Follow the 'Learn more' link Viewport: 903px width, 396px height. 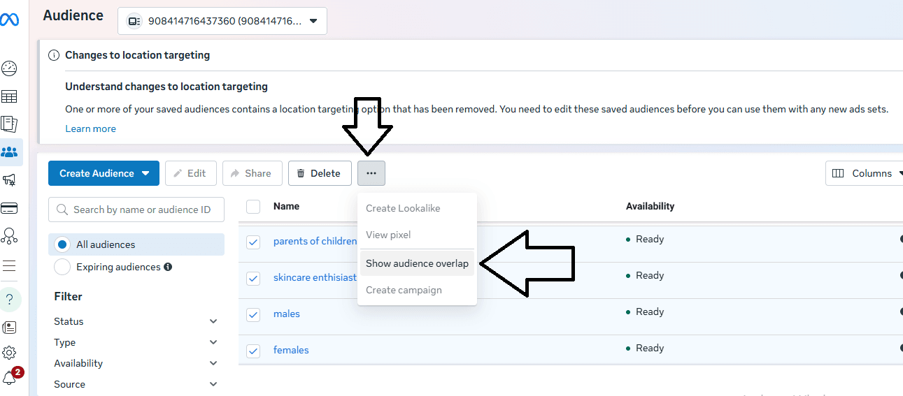90,129
